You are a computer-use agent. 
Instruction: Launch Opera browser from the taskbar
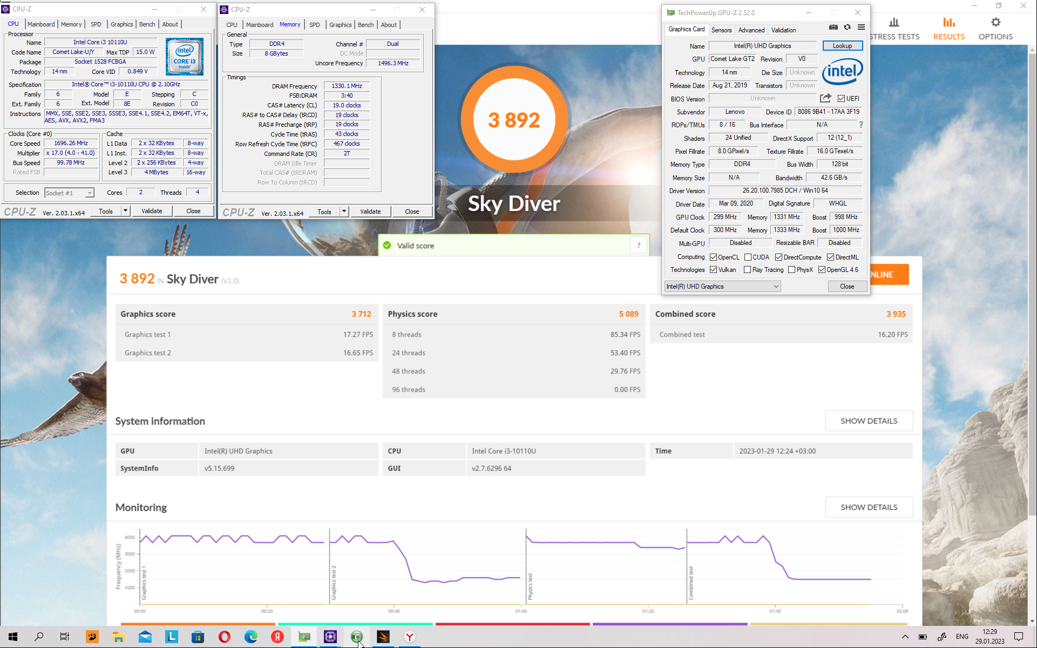coord(225,637)
